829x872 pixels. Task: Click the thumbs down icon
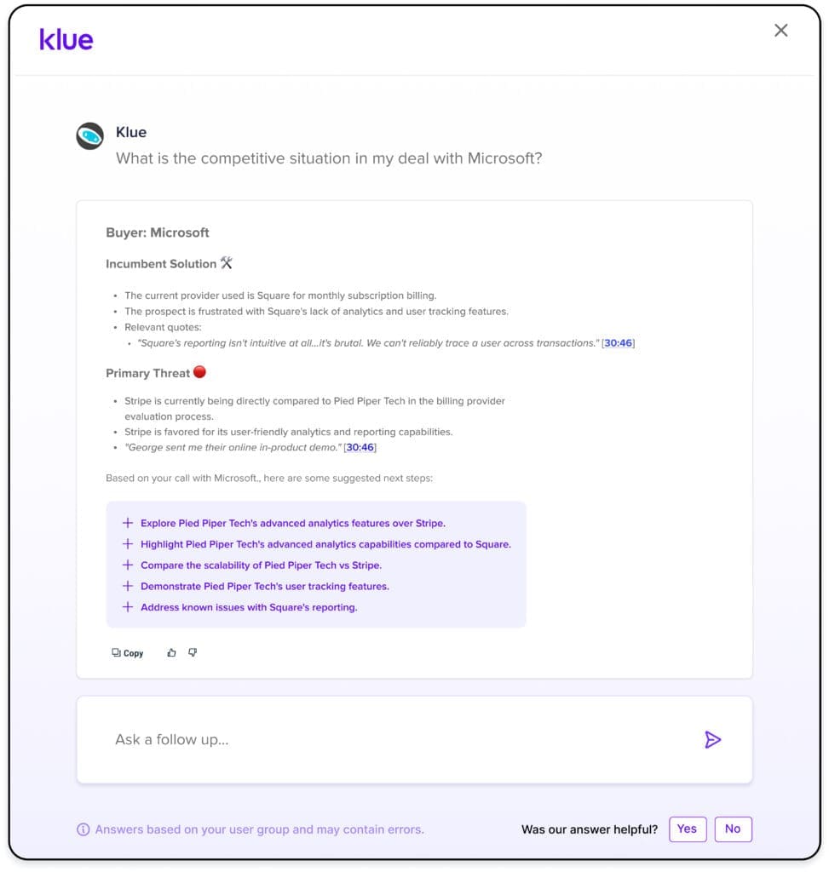[x=193, y=653]
